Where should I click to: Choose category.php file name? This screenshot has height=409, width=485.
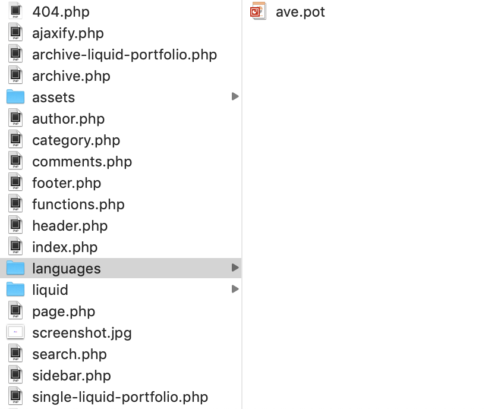point(76,140)
